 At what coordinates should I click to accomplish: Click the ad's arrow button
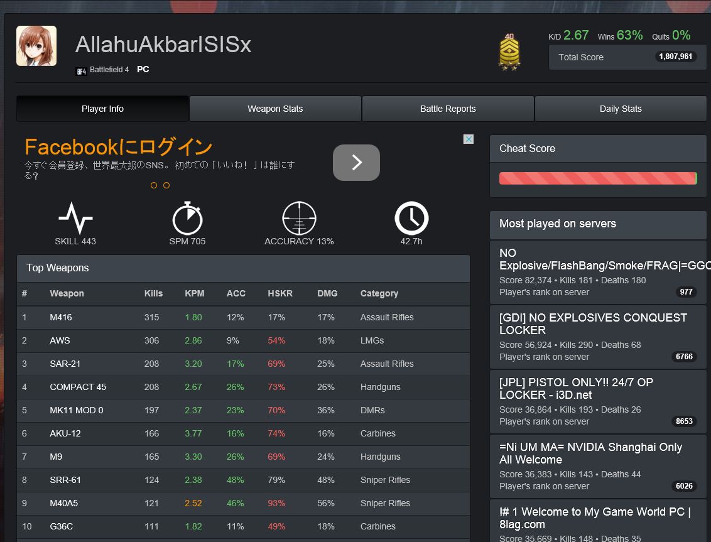point(356,163)
